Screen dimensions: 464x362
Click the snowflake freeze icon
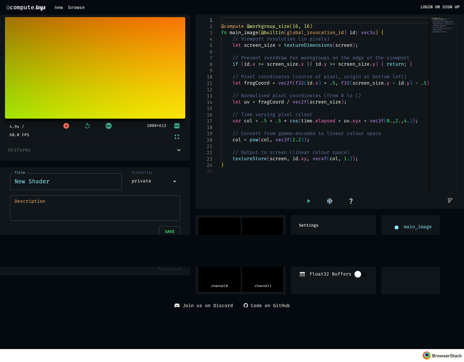click(x=330, y=201)
